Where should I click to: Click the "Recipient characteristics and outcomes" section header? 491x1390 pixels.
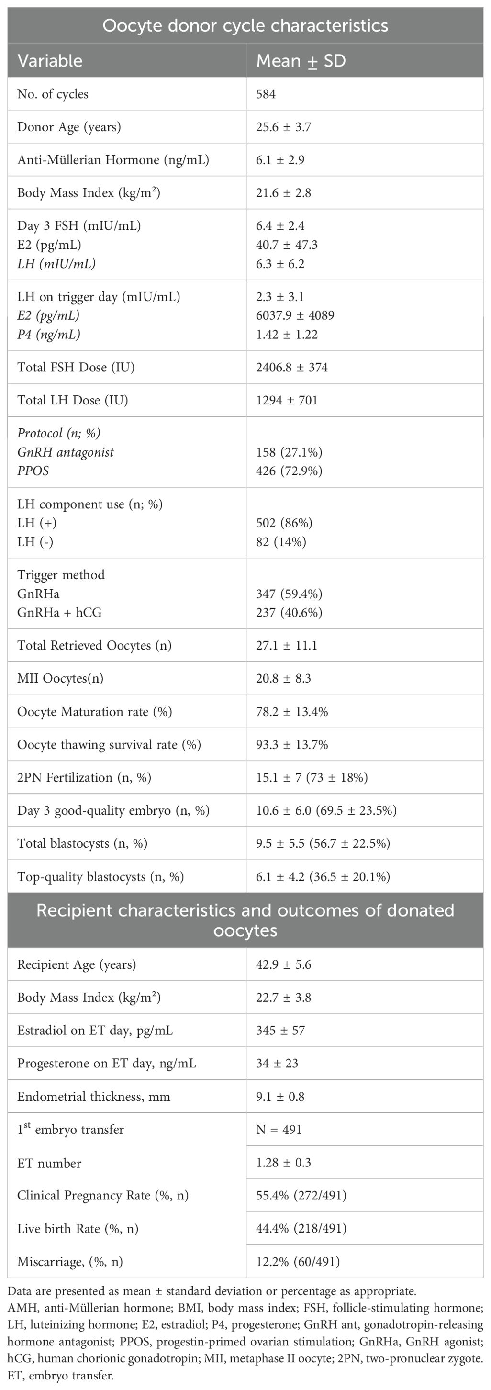click(245, 920)
